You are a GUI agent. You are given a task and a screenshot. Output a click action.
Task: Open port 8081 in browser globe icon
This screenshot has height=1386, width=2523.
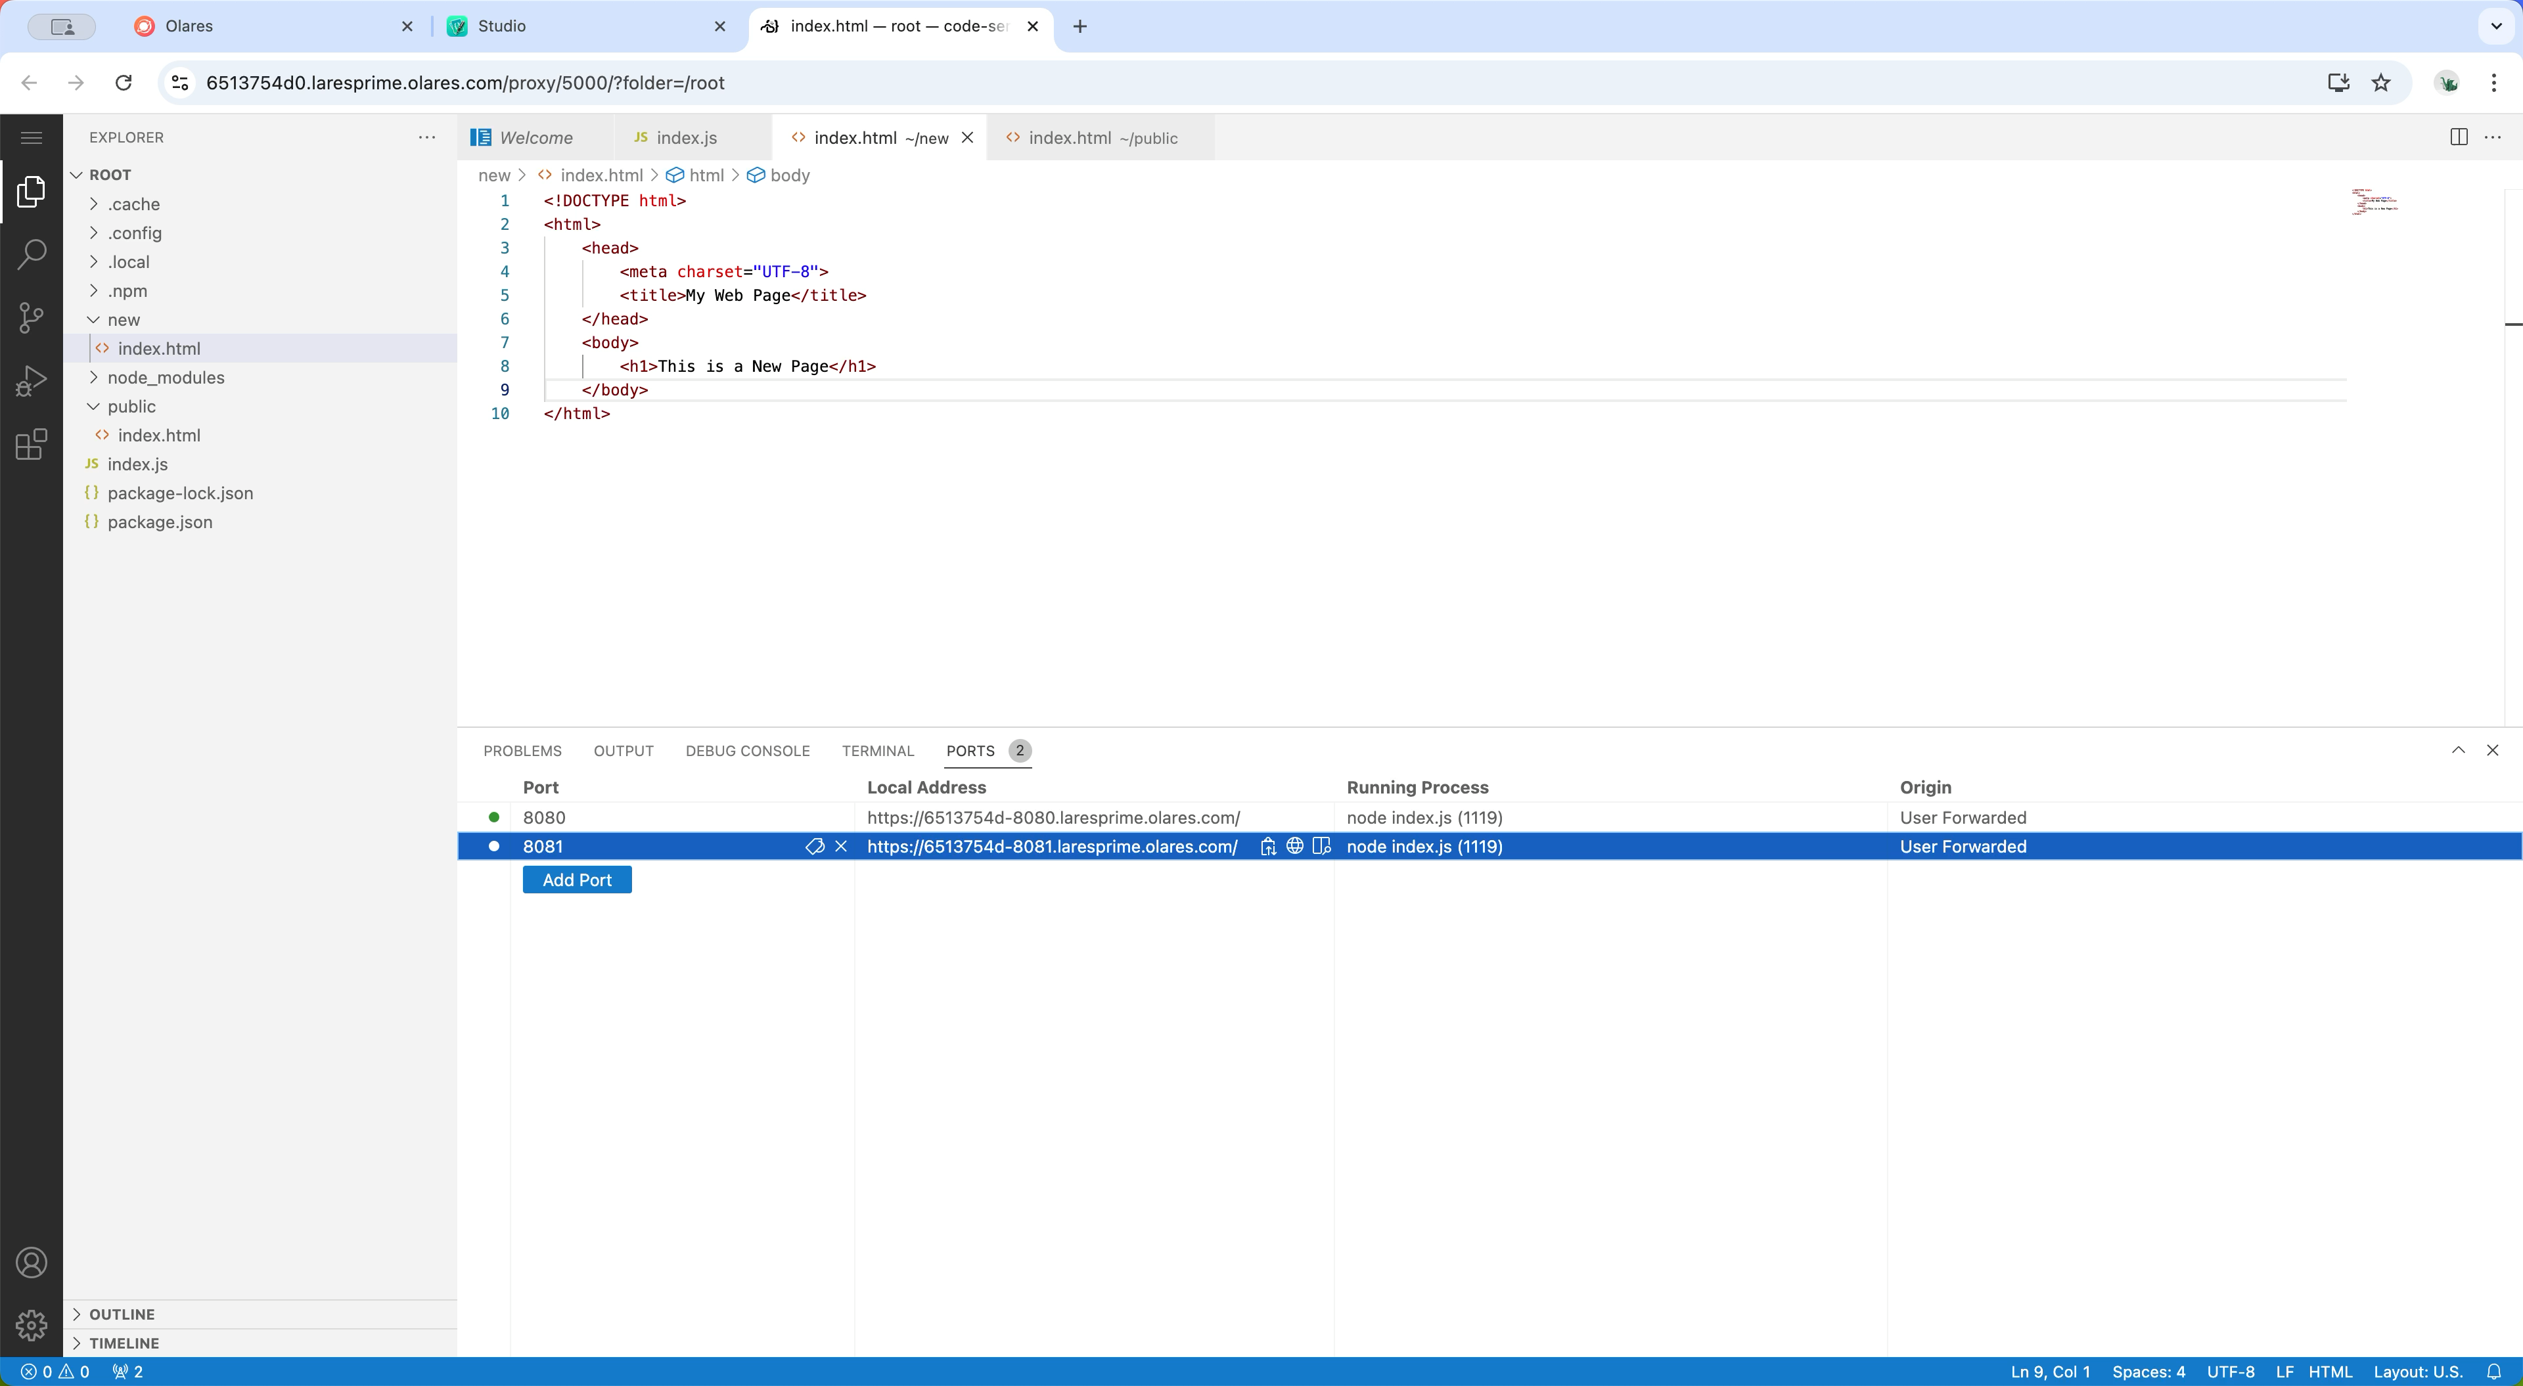[1295, 846]
